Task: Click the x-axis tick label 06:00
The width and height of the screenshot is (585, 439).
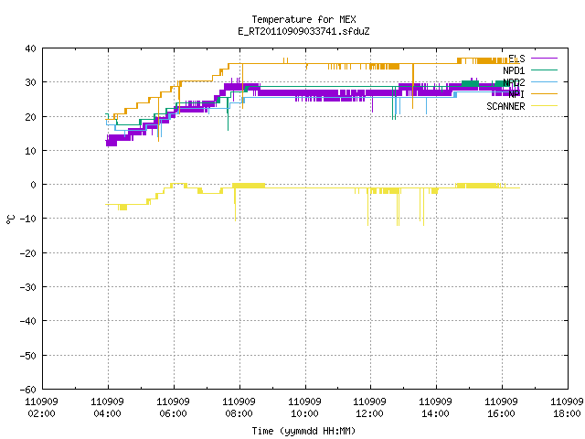Action: pyautogui.click(x=173, y=413)
